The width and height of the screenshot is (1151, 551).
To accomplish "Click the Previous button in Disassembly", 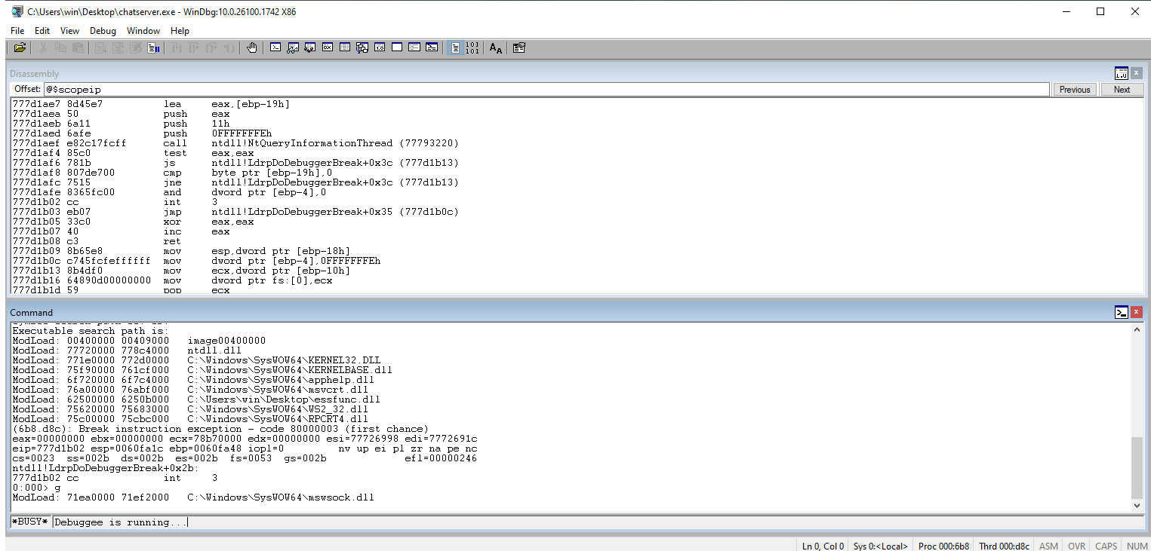I will [1074, 90].
